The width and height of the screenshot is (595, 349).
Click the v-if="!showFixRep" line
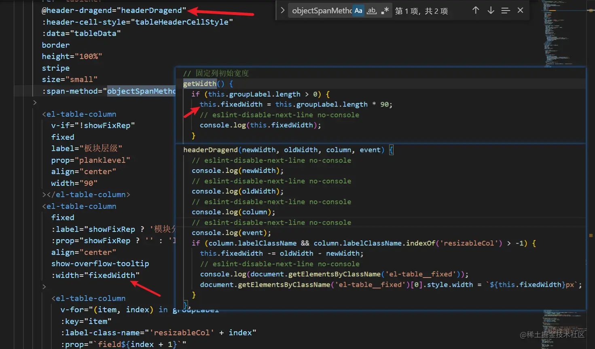pos(93,126)
